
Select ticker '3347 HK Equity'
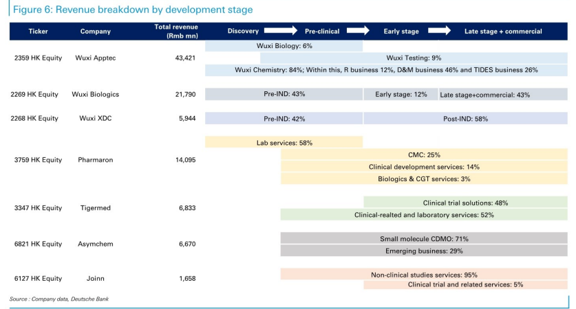coord(39,208)
